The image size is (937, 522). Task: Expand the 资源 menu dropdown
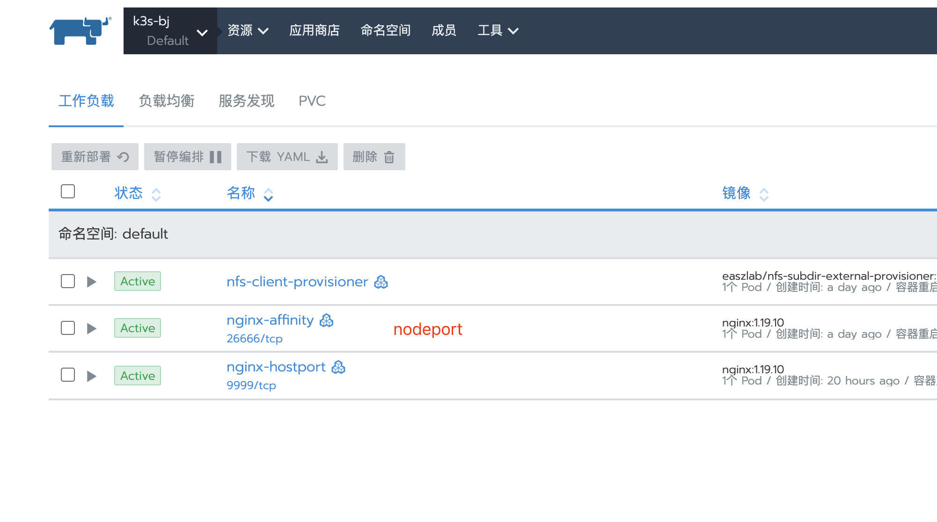(x=248, y=31)
